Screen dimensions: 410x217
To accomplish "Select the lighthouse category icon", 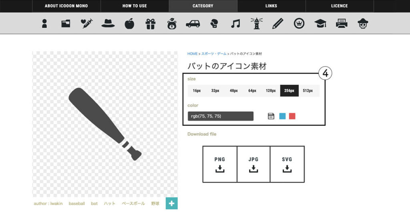I will click(x=256, y=24).
